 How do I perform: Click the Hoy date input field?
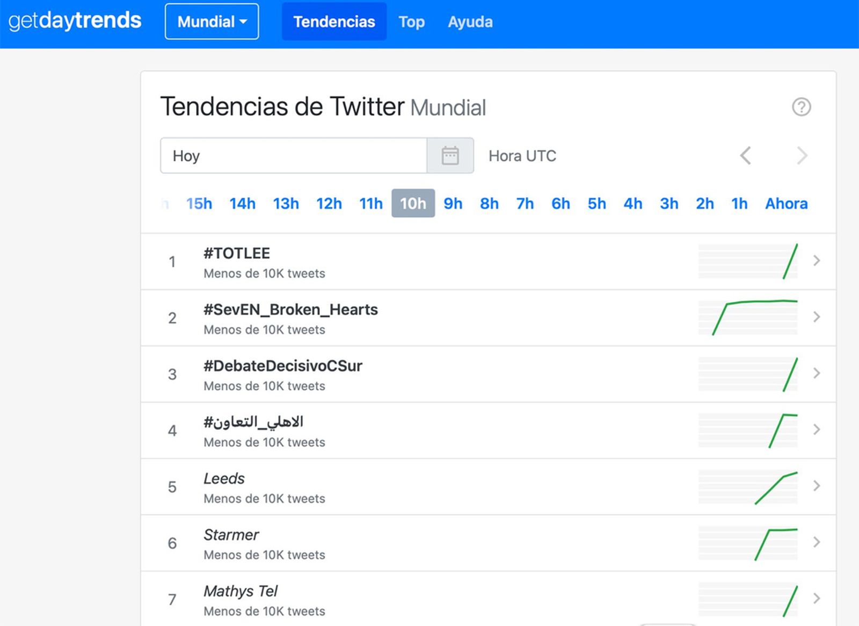[x=294, y=156]
